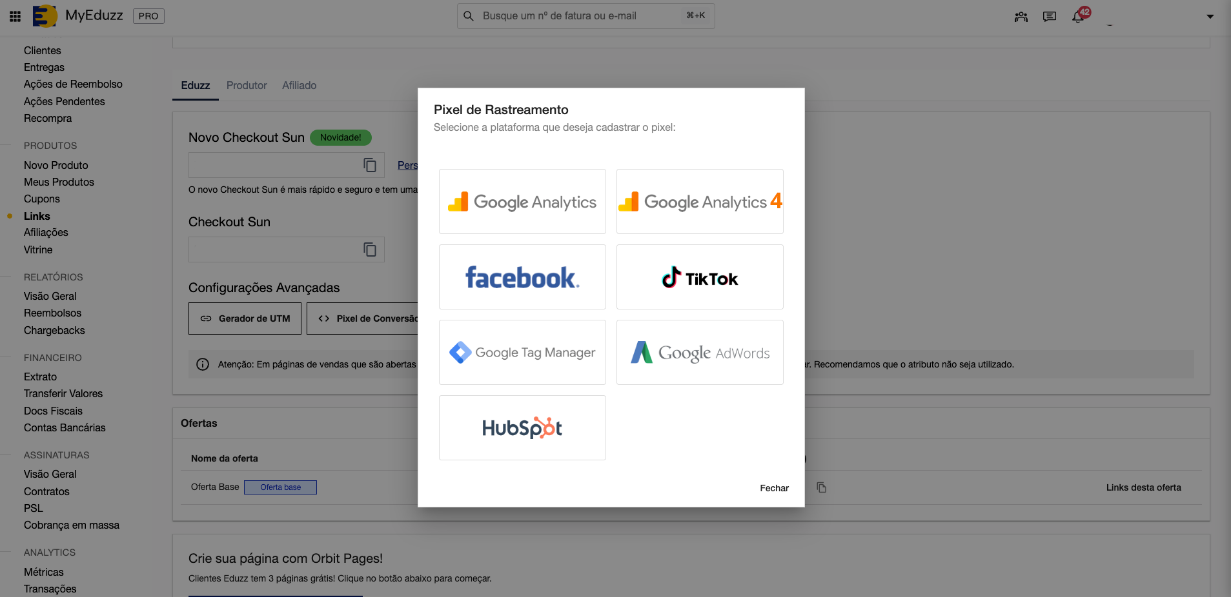
Task: Open Reembolsos report
Action: click(x=52, y=313)
